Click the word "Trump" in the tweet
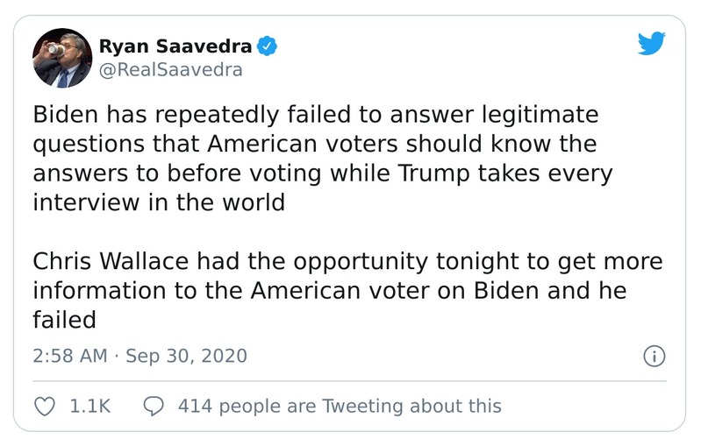701x446 pixels. click(x=436, y=173)
